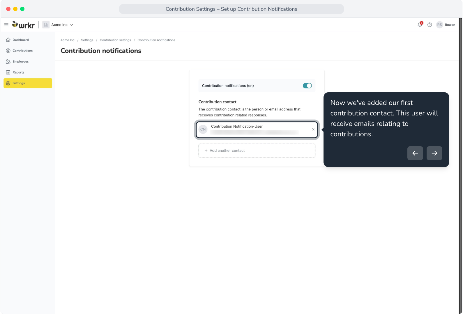Screen dimensions: 463x314
Task: Open the help question mark icon
Action: (x=430, y=25)
